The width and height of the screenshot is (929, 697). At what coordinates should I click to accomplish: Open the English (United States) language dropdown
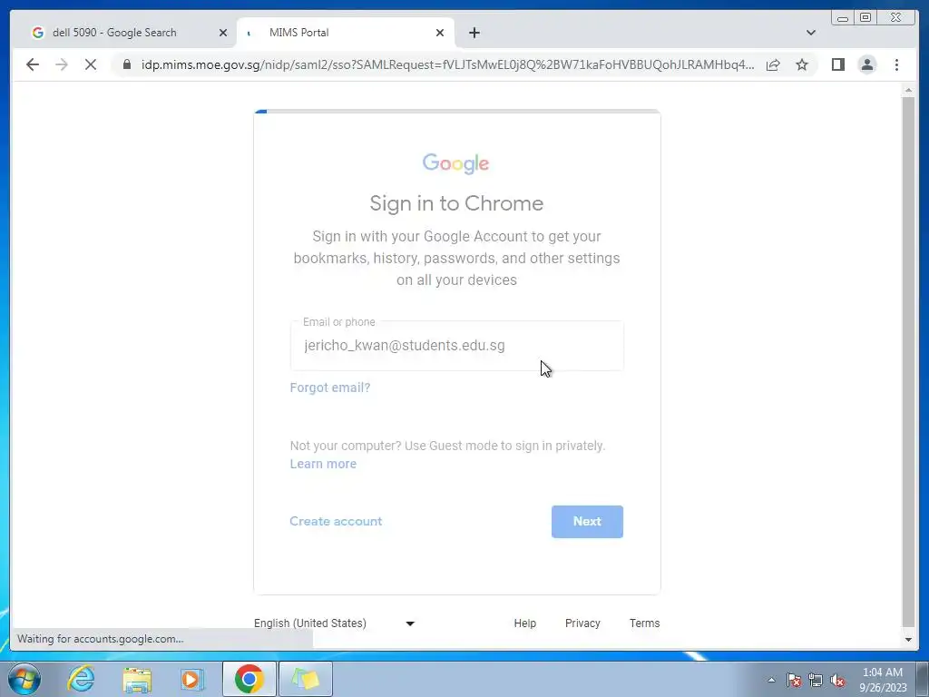pos(334,623)
